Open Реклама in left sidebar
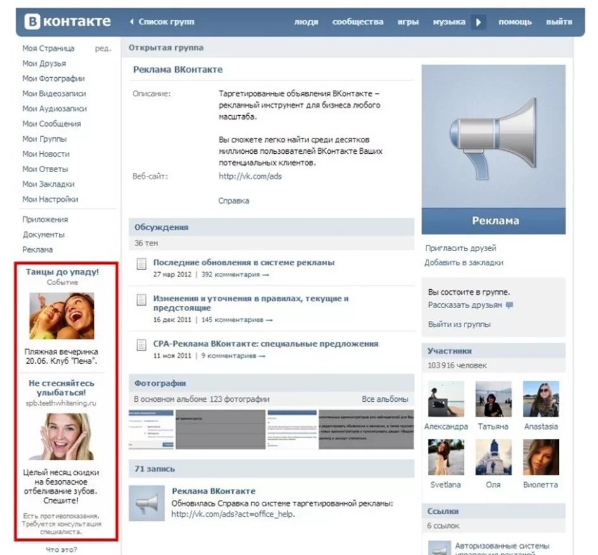Image resolution: width=598 pixels, height=555 pixels. point(37,249)
